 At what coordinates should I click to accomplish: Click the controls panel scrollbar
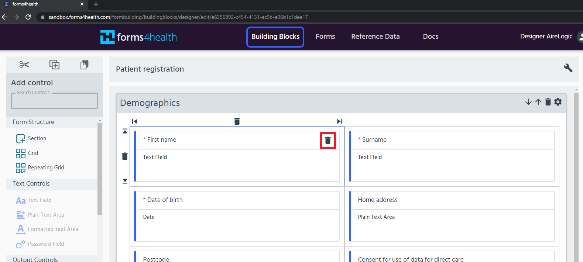(100, 169)
